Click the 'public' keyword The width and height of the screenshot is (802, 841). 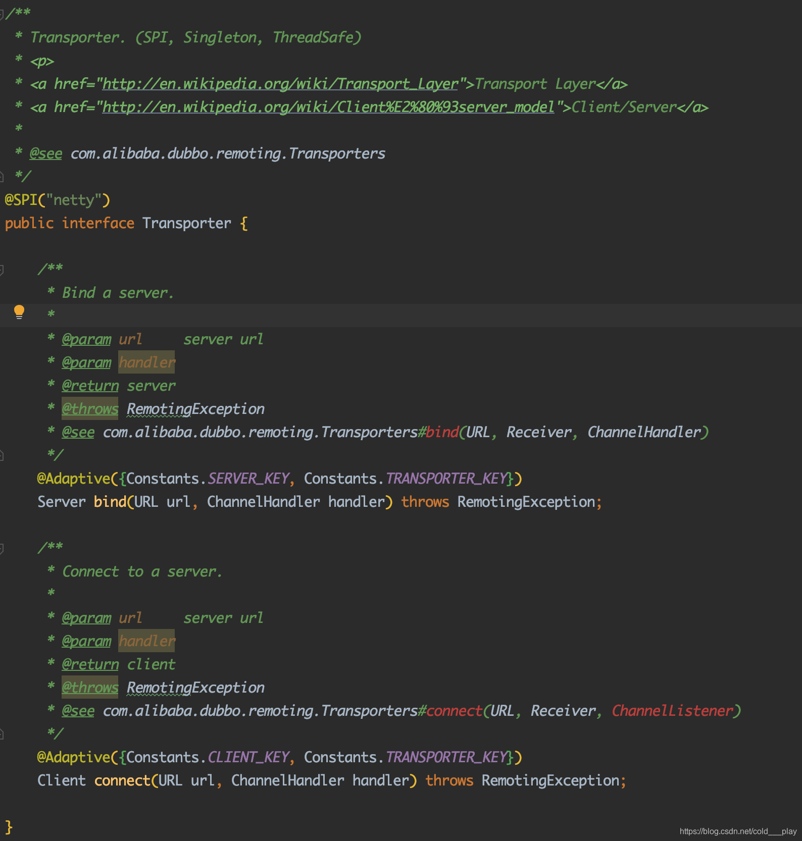click(x=29, y=223)
